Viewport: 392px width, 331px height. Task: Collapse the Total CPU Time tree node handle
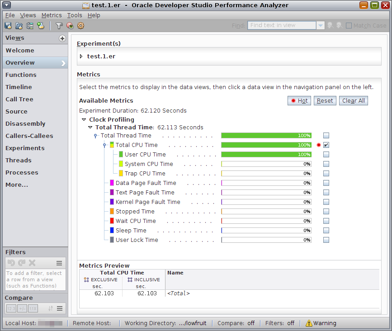(104, 145)
